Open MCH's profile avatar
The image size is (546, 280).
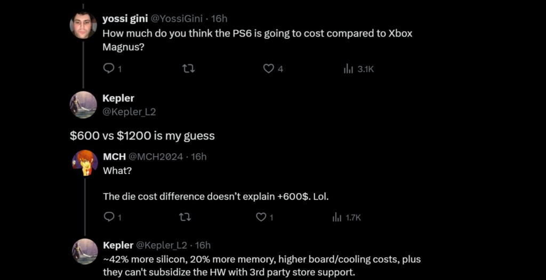[x=85, y=163]
